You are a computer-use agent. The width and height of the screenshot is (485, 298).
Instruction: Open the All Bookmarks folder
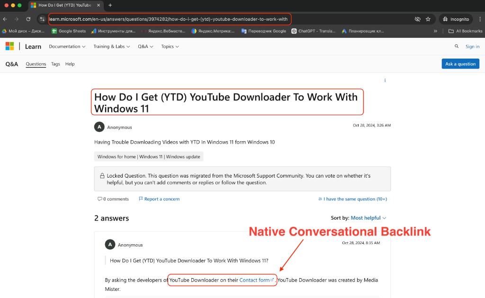click(465, 31)
